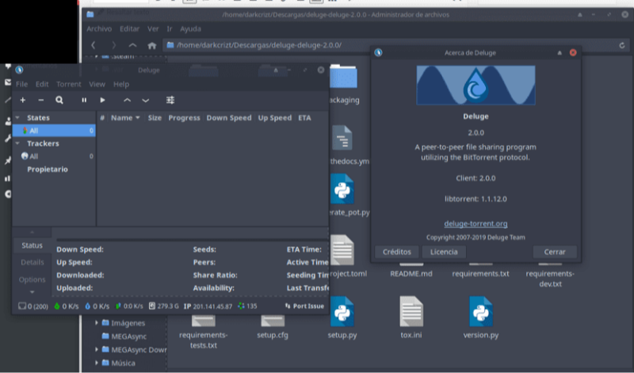Sort by the # queue column
Screen dimensions: 634x373
(x=102, y=117)
